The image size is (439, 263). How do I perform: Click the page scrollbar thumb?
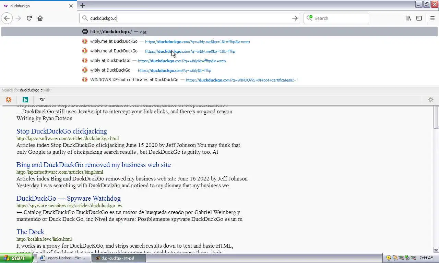[436, 117]
